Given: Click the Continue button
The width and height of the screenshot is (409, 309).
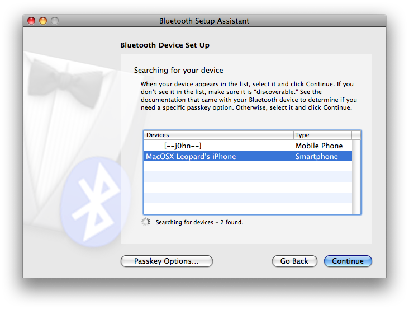Looking at the screenshot, I should click(x=348, y=261).
